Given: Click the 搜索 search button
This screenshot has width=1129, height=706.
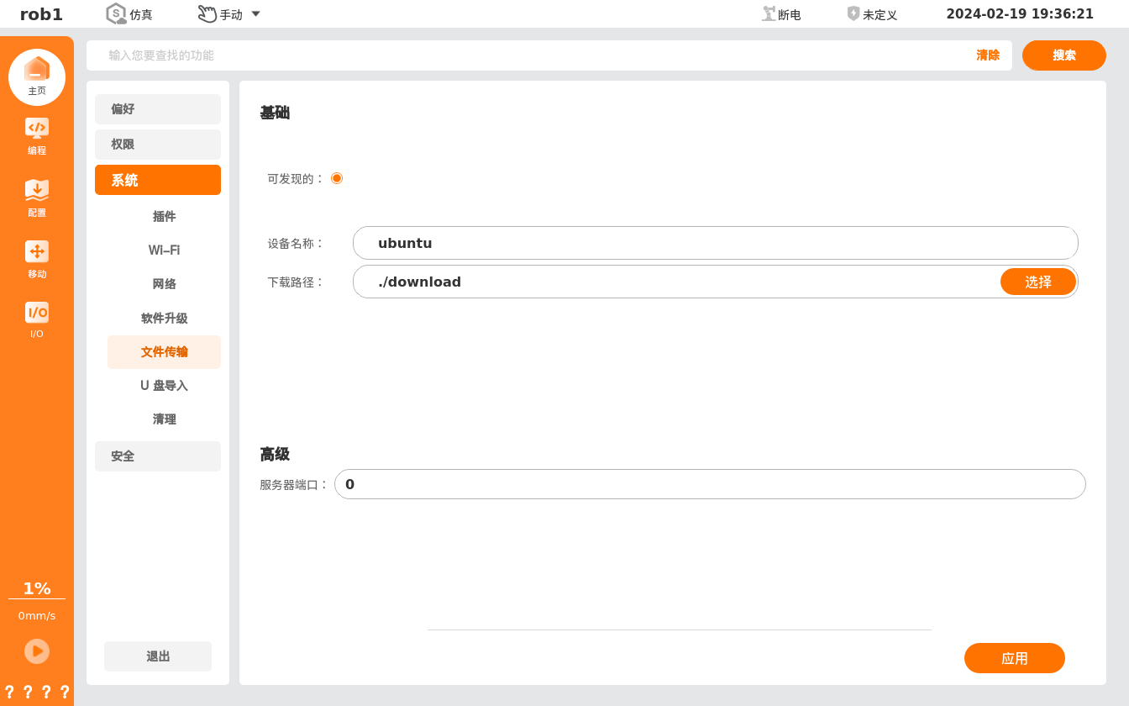Looking at the screenshot, I should point(1064,55).
